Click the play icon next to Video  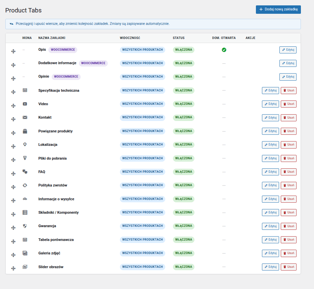tap(25, 104)
